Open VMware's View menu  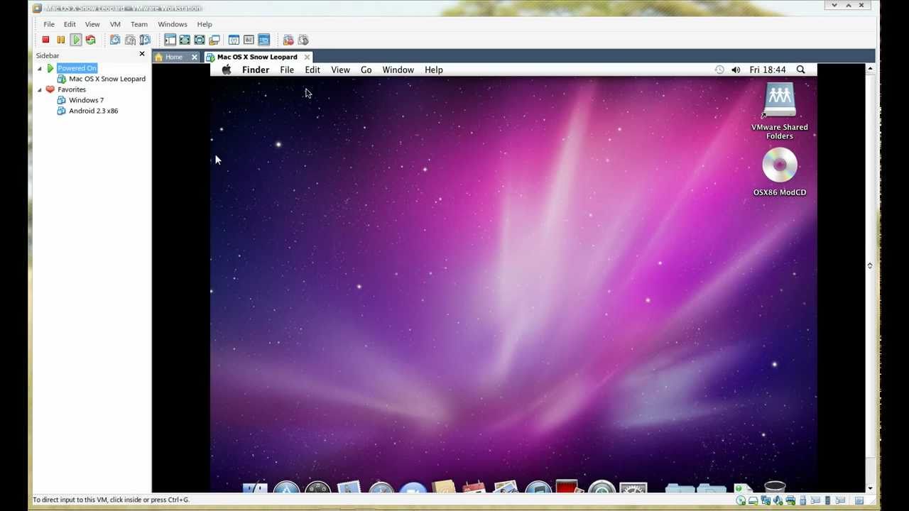point(92,24)
